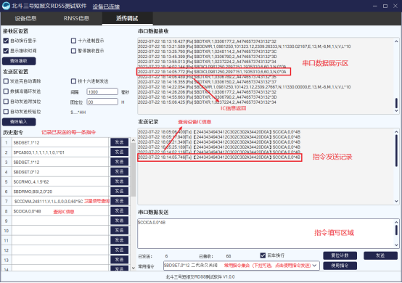Enable 十六进制显示 checkbox
Image resolution: width=402 pixels, height=283 pixels.
[73, 41]
